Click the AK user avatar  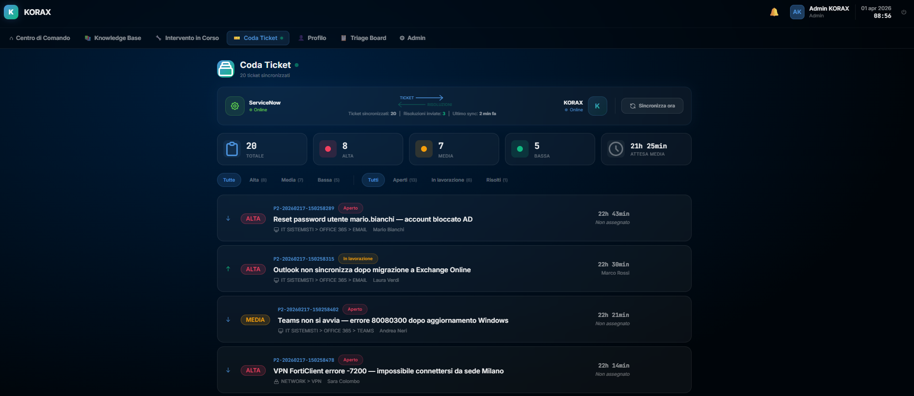(797, 12)
